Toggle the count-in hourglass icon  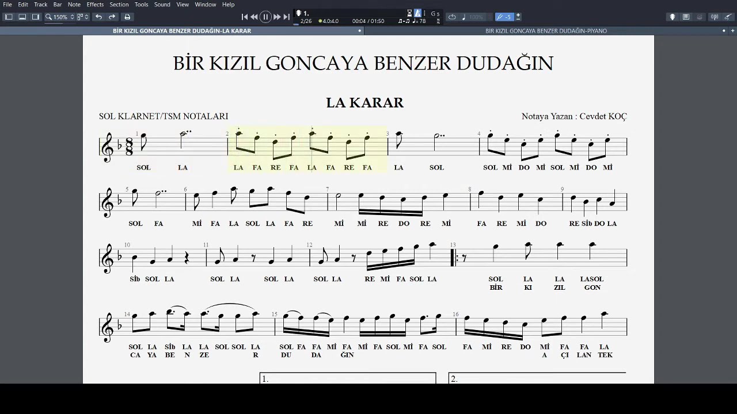coord(409,13)
